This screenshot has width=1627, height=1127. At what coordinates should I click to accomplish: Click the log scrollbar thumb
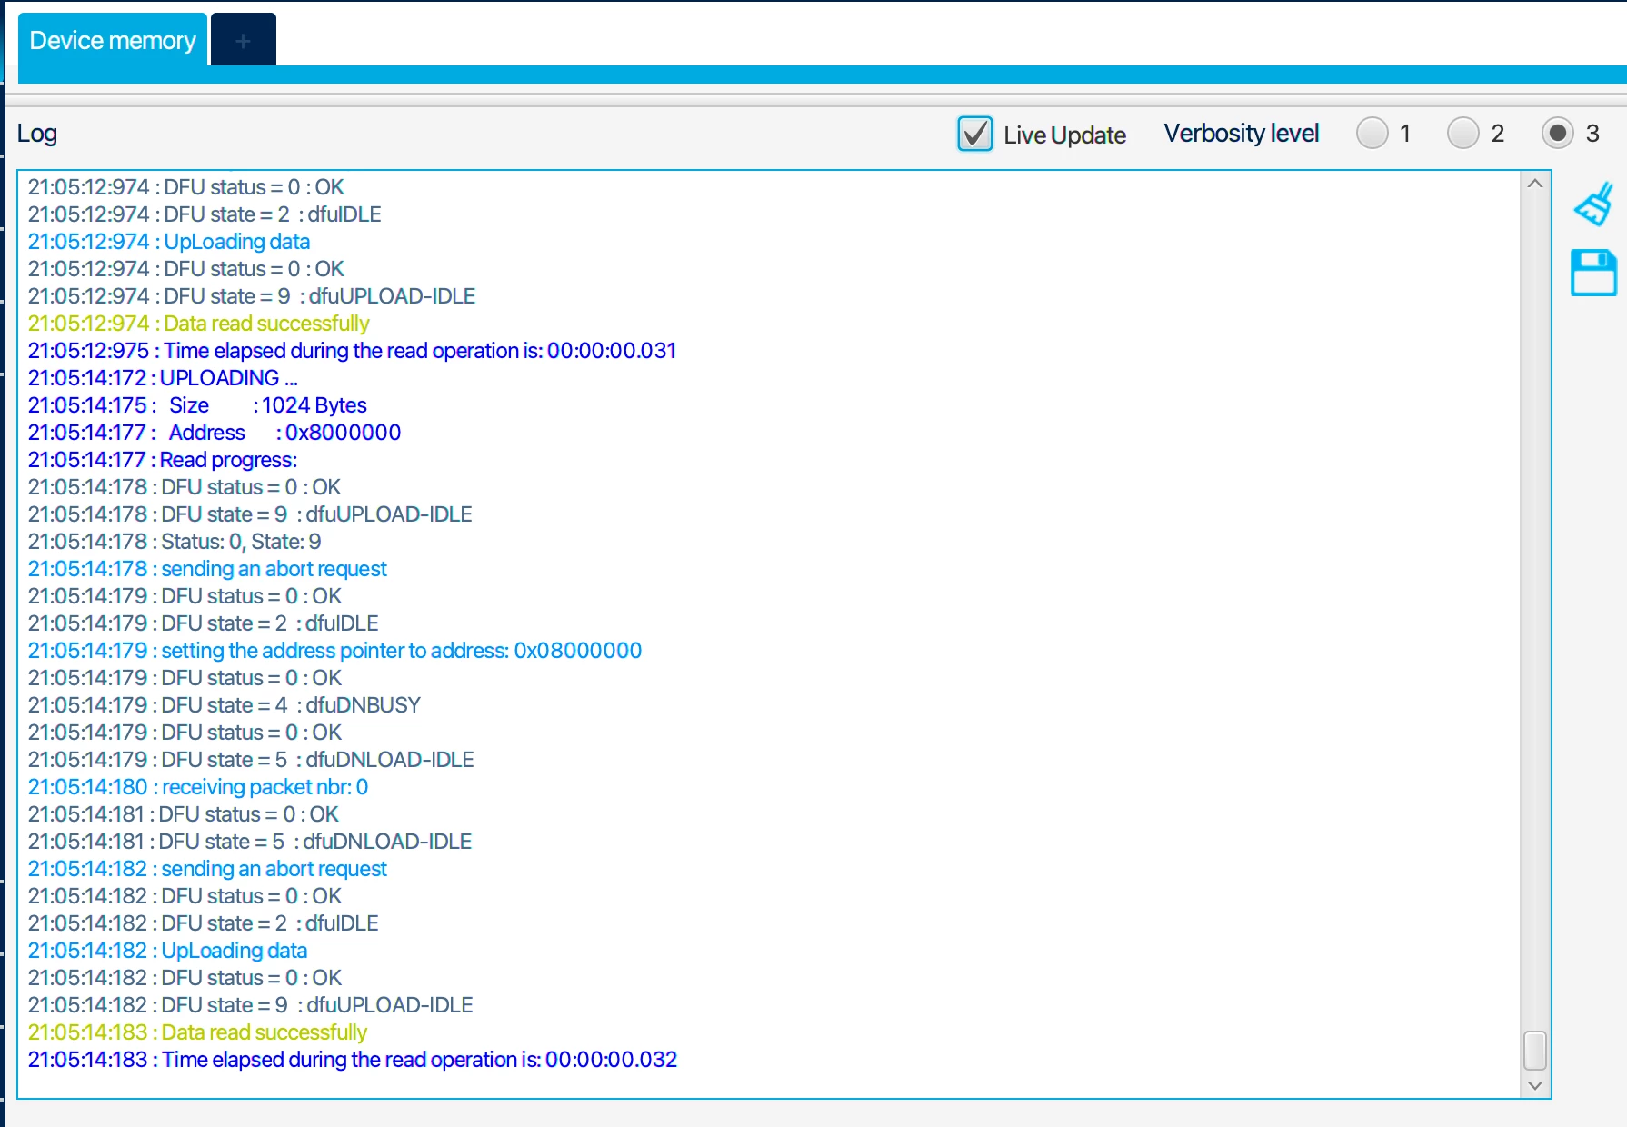click(1535, 1051)
